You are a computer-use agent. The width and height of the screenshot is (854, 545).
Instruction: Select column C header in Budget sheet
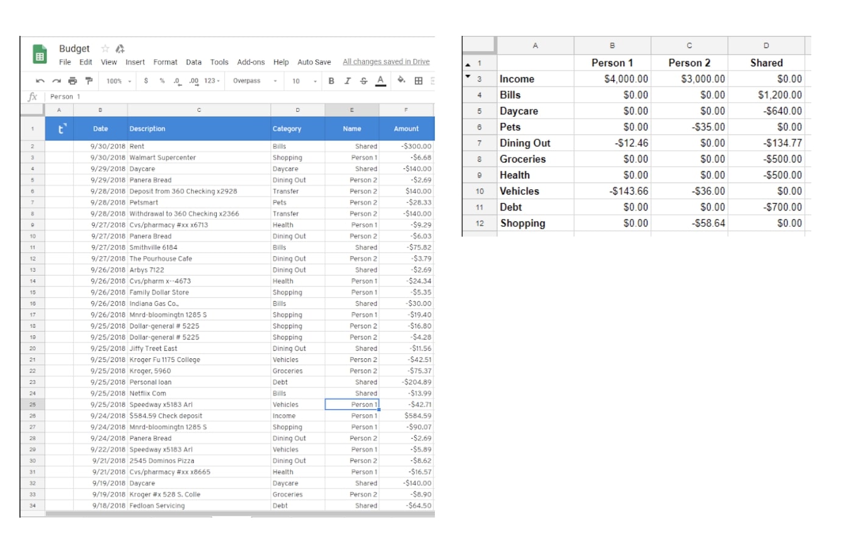(199, 110)
